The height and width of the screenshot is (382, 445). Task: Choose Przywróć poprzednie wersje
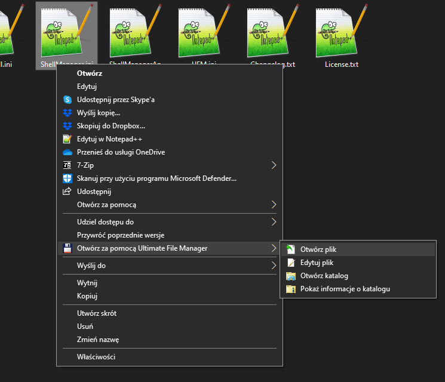click(170, 235)
